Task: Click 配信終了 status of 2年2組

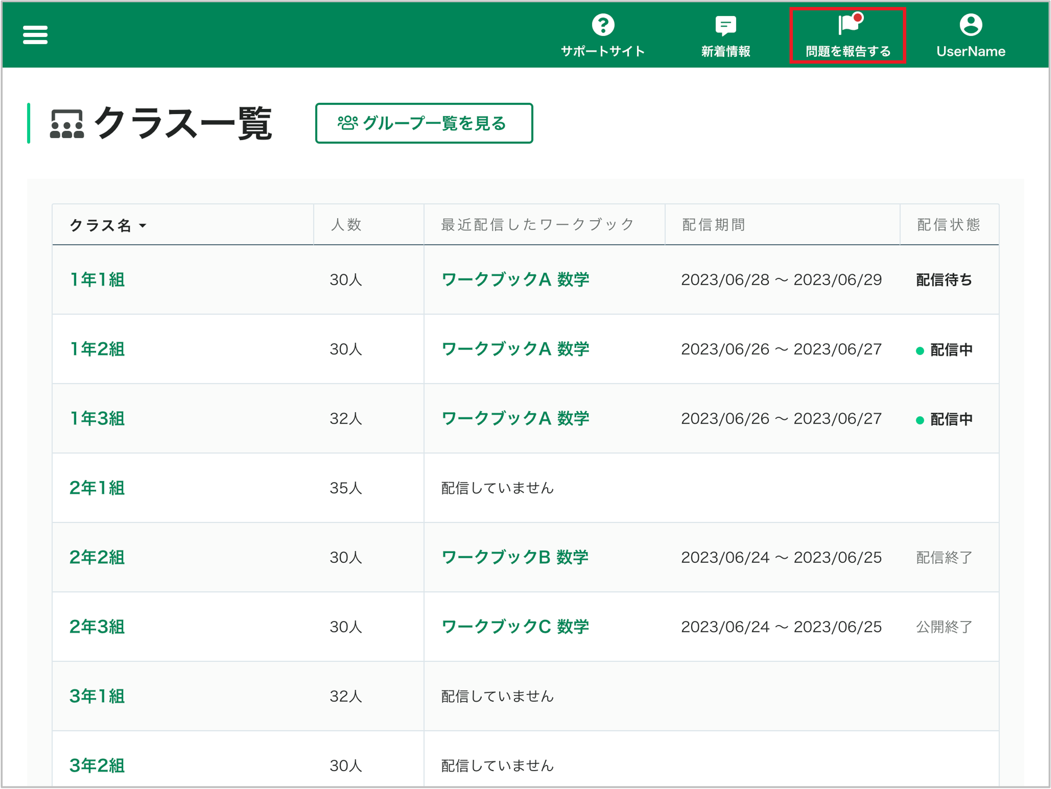Action: pyautogui.click(x=944, y=557)
